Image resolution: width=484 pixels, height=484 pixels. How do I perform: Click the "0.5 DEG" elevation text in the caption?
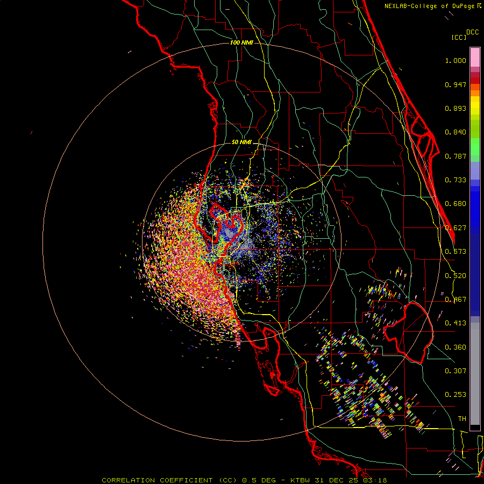tap(260, 480)
